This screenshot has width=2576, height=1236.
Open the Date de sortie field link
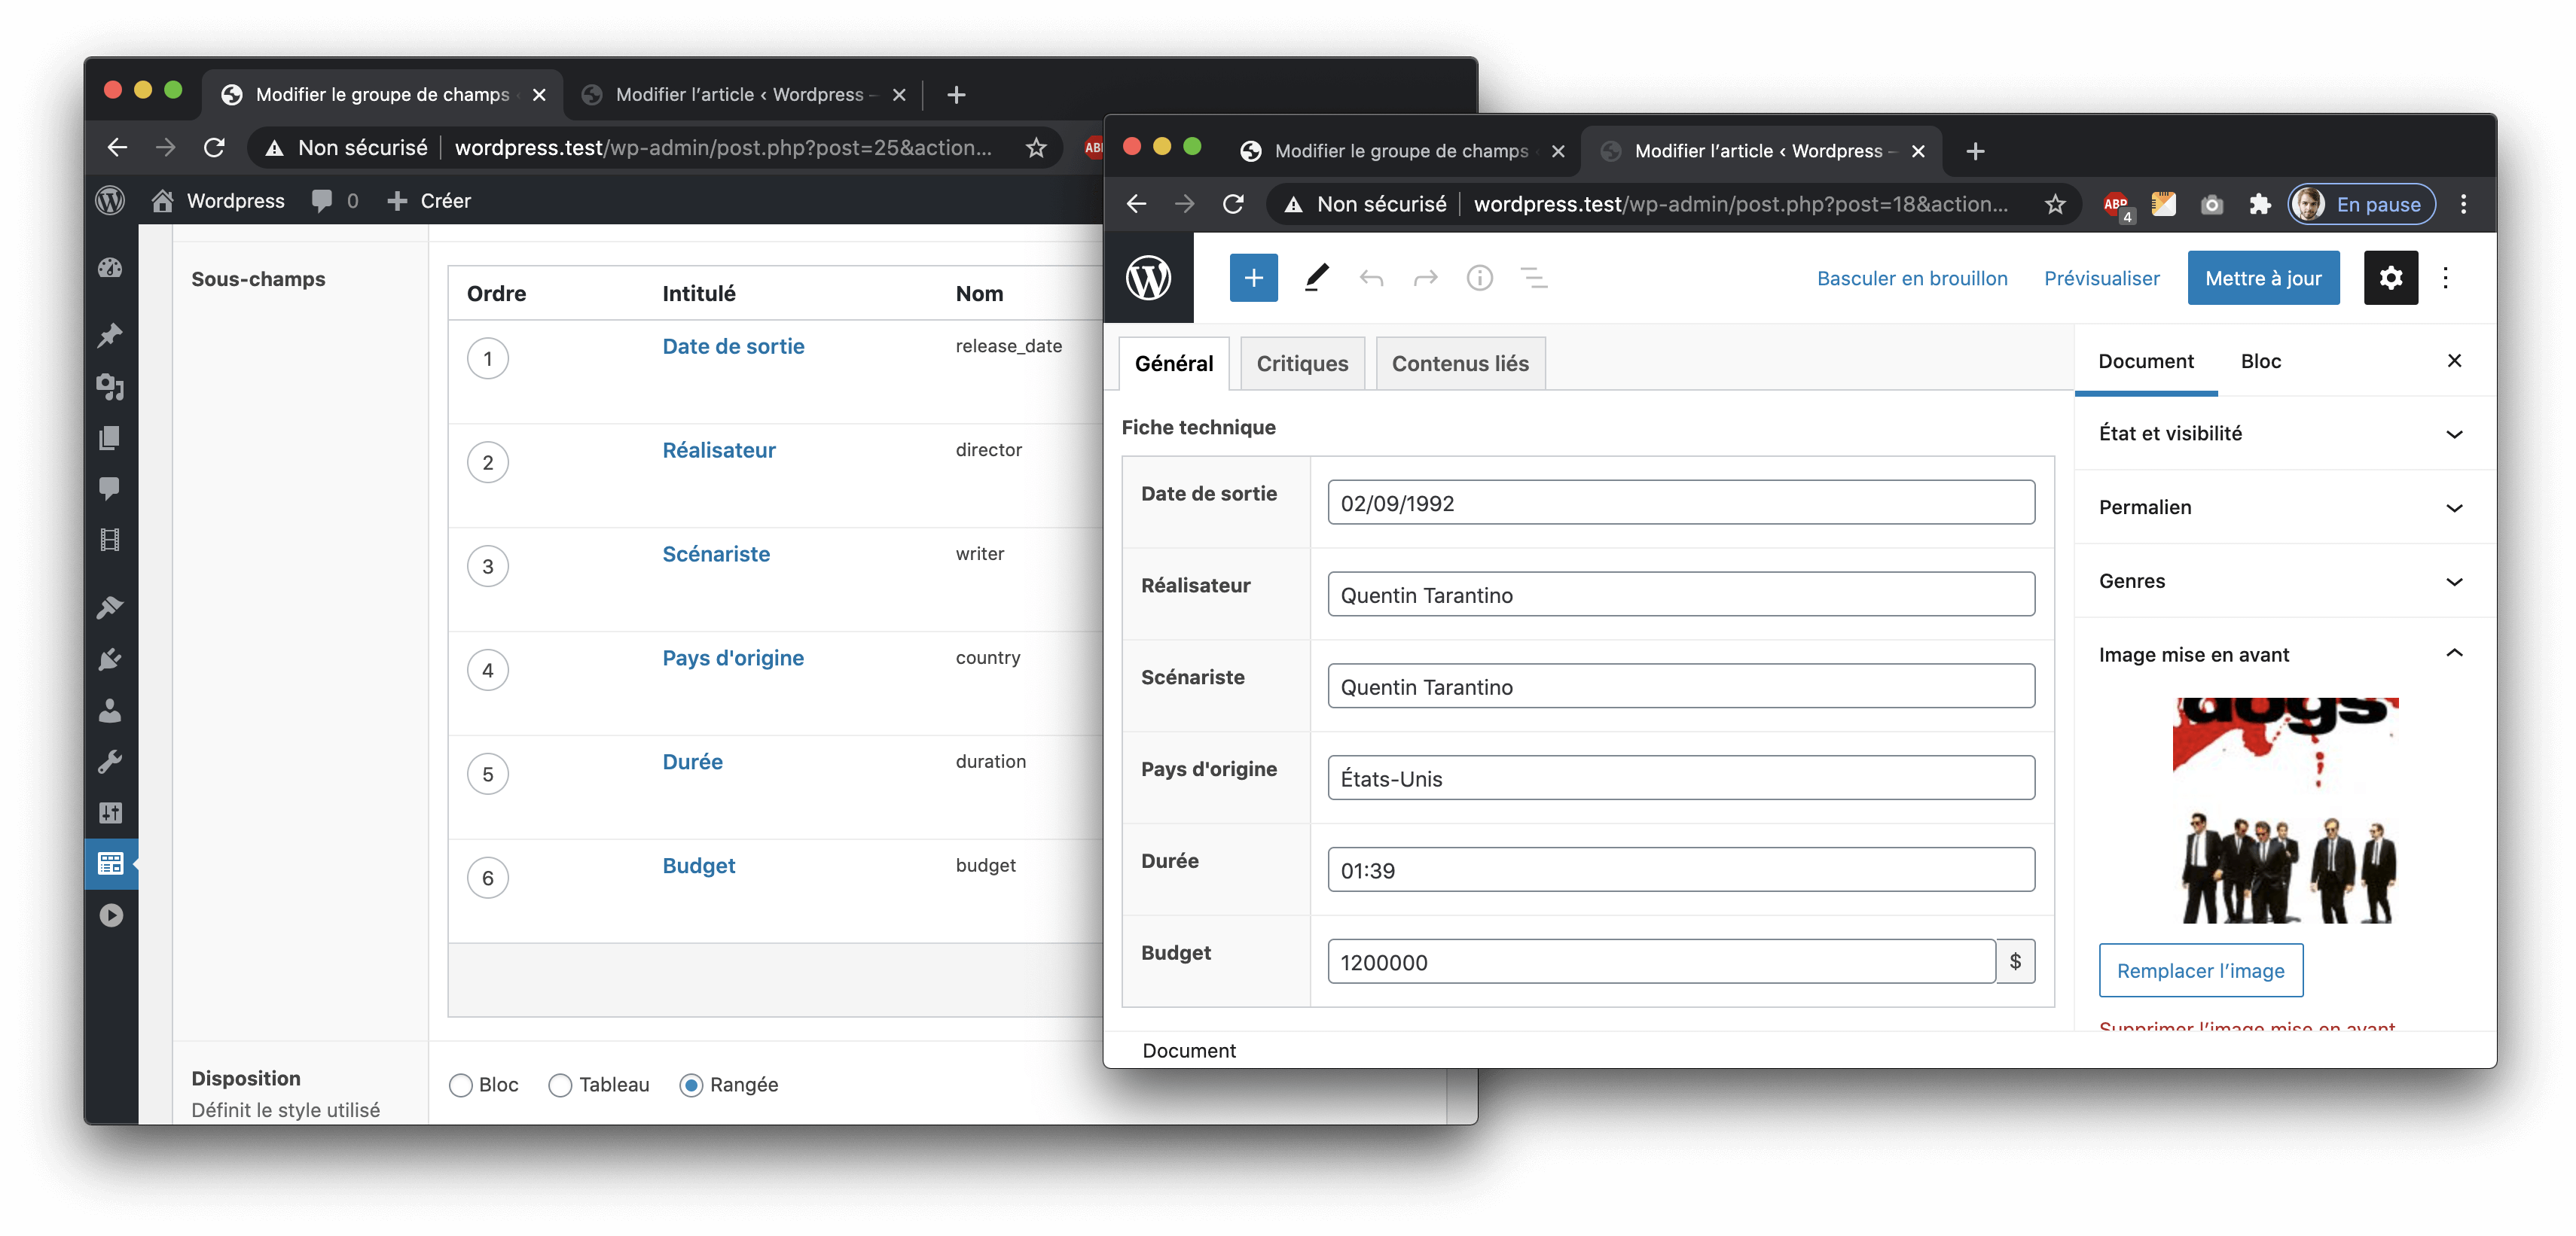733,347
